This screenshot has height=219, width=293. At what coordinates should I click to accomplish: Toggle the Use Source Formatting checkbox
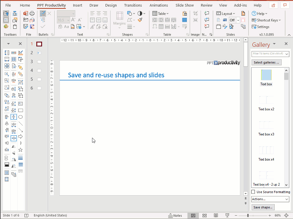tap(253, 192)
